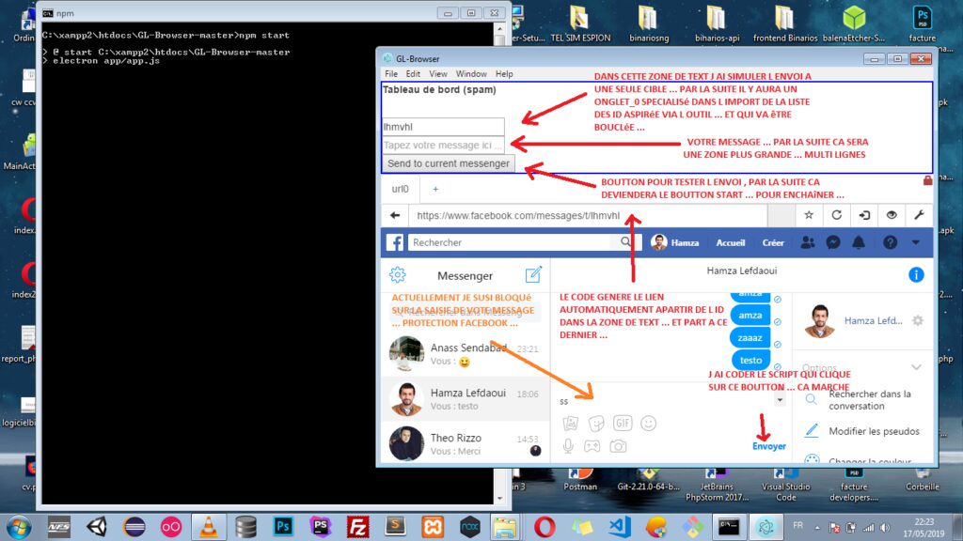Viewport: 963px width, 541px height.
Task: Open VLC from taskbar
Action: (x=209, y=527)
